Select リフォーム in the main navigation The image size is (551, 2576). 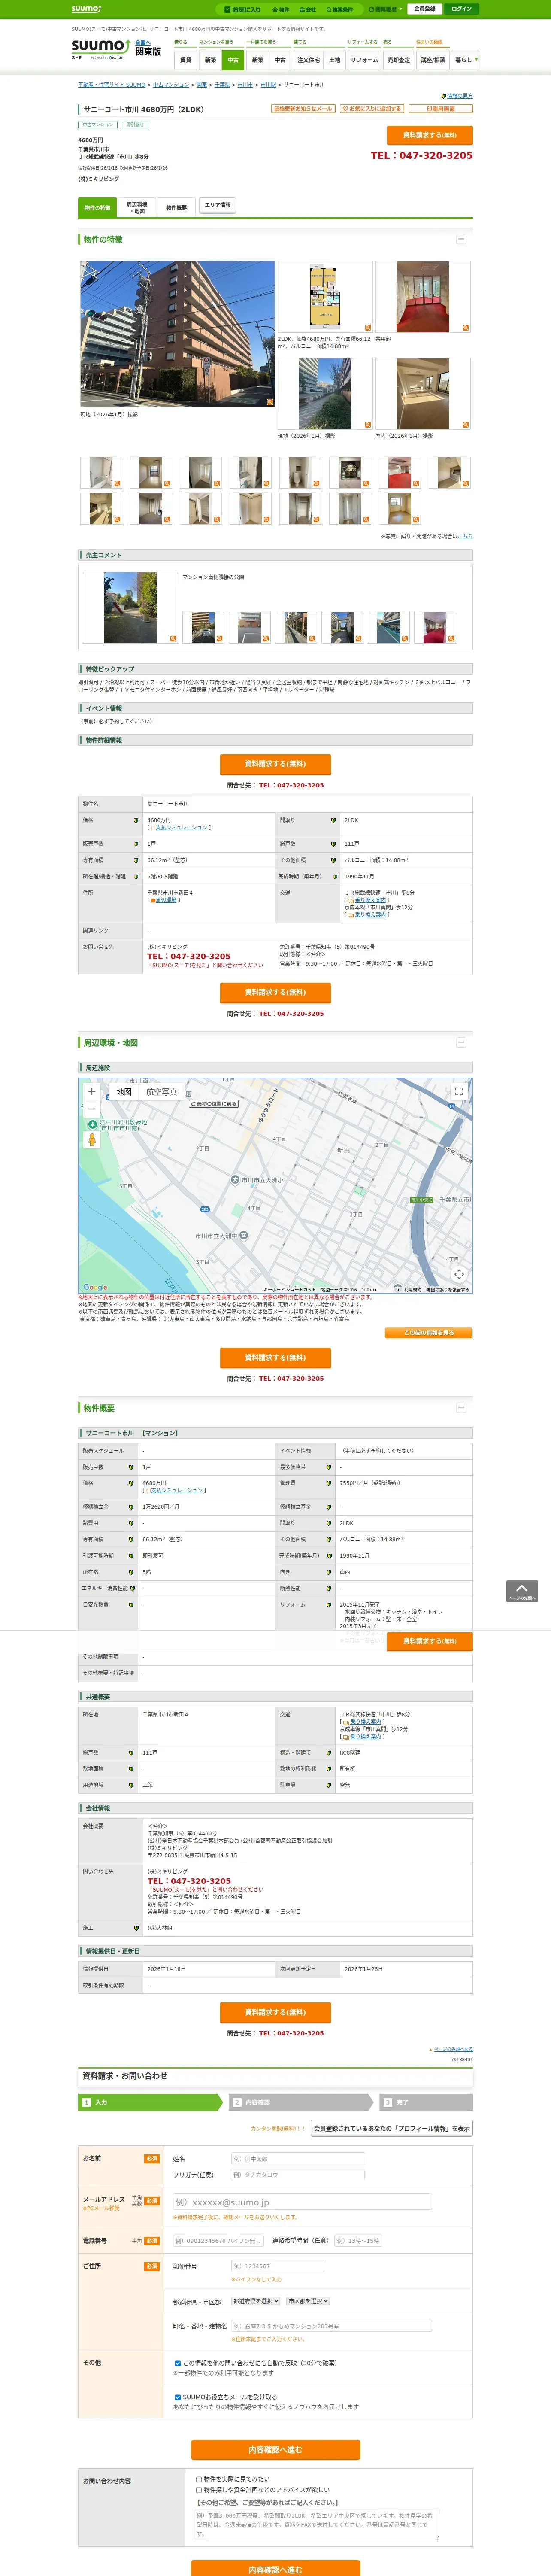(364, 60)
